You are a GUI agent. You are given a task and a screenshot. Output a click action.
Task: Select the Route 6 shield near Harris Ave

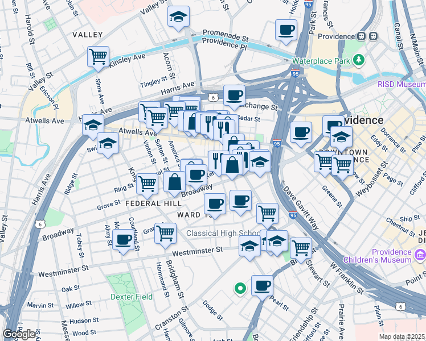point(213,98)
